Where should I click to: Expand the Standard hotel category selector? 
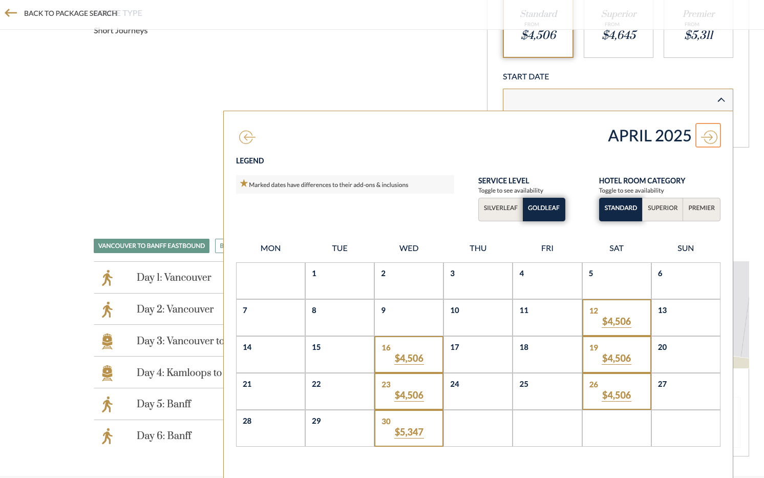click(x=620, y=208)
